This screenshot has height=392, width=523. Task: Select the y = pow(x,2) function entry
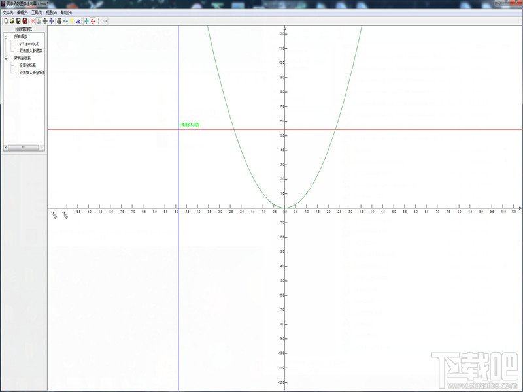29,44
